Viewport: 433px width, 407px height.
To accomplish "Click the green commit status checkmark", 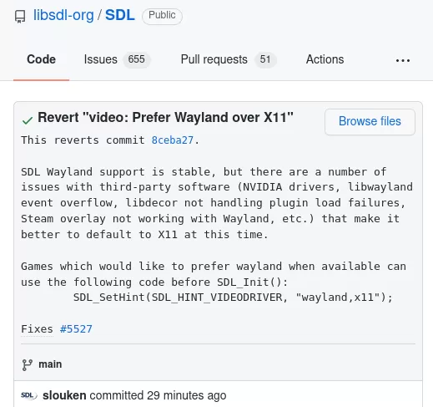I will click(28, 120).
